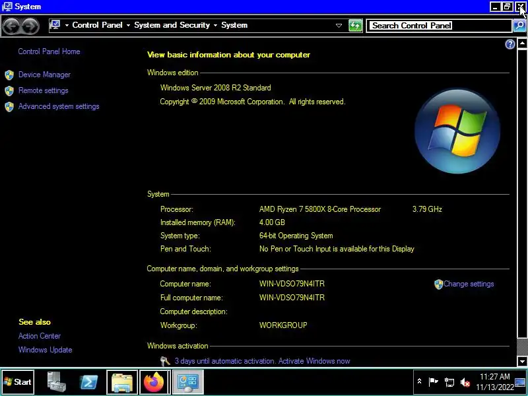Open Firefox from the taskbar
This screenshot has width=528, height=396.
(154, 382)
